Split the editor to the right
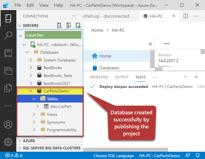This screenshot has height=159, width=205. tap(186, 16)
